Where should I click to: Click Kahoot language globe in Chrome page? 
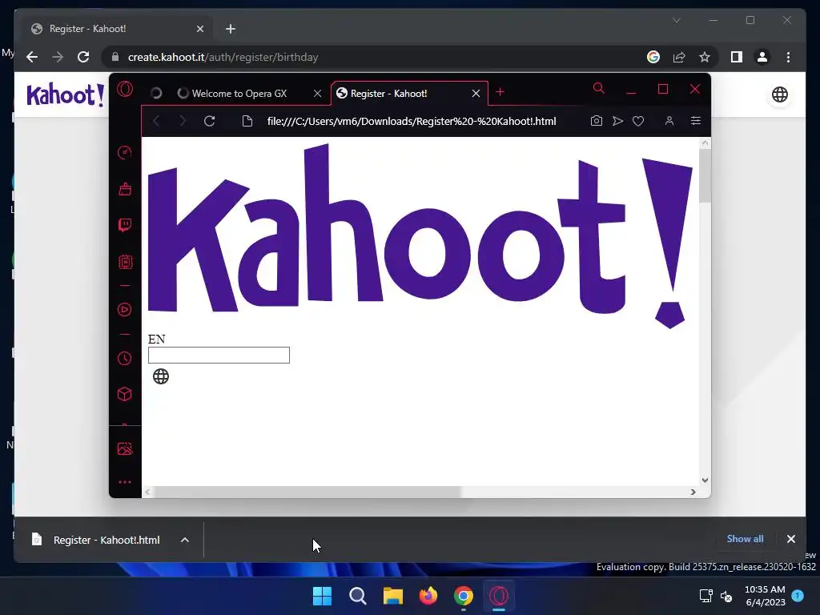(780, 94)
